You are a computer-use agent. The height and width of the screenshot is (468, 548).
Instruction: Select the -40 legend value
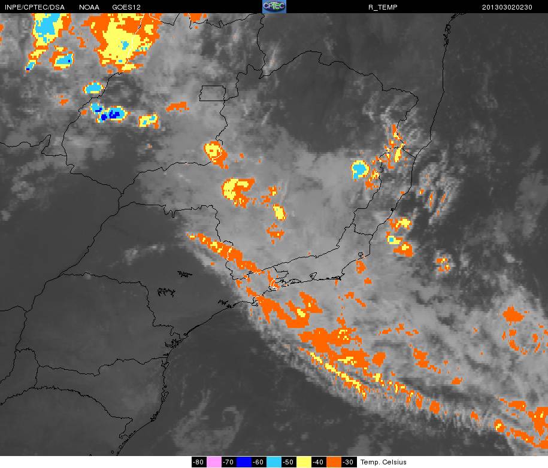(x=319, y=461)
